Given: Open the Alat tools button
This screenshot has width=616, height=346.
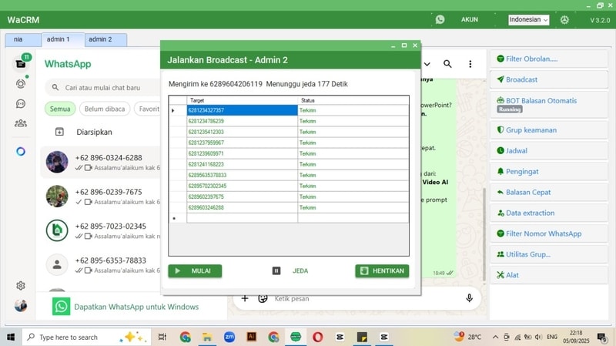Looking at the screenshot, I should pos(549,275).
